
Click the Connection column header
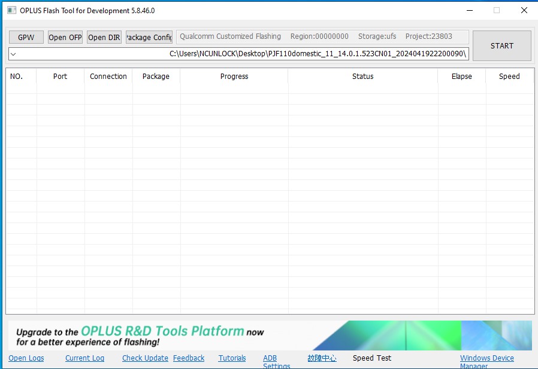click(108, 77)
